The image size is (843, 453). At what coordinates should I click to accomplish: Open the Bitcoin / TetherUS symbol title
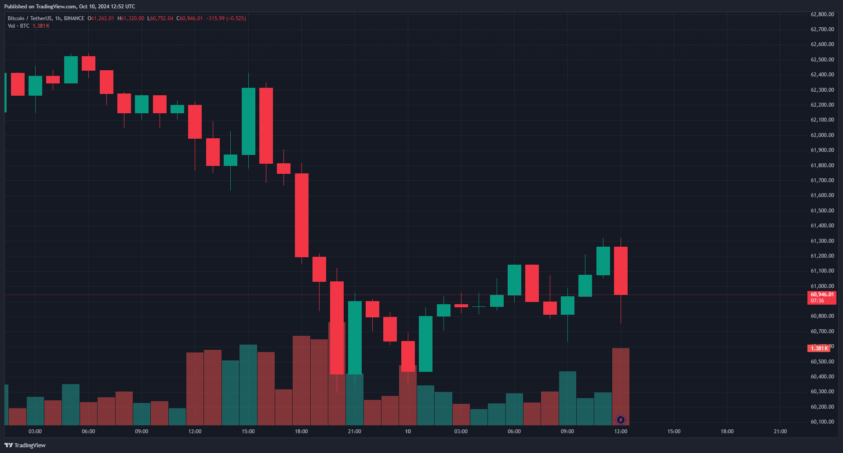tap(29, 18)
